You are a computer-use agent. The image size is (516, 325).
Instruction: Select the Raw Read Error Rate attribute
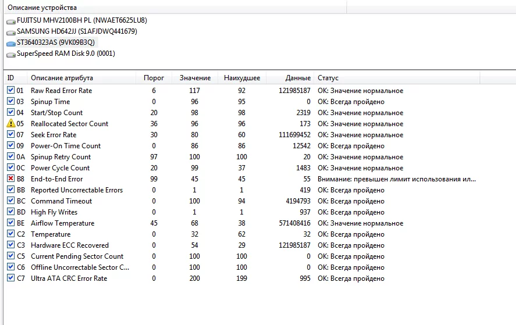[x=62, y=91]
